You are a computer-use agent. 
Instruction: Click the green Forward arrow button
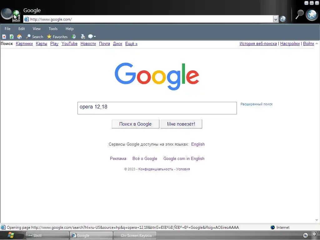pos(16,13)
